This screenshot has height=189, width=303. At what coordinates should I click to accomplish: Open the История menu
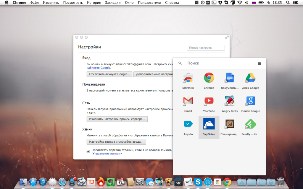click(94, 3)
